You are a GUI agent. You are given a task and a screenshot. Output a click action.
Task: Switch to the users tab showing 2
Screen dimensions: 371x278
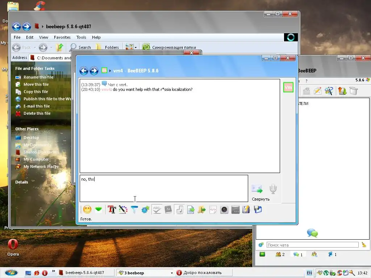tap(280, 254)
